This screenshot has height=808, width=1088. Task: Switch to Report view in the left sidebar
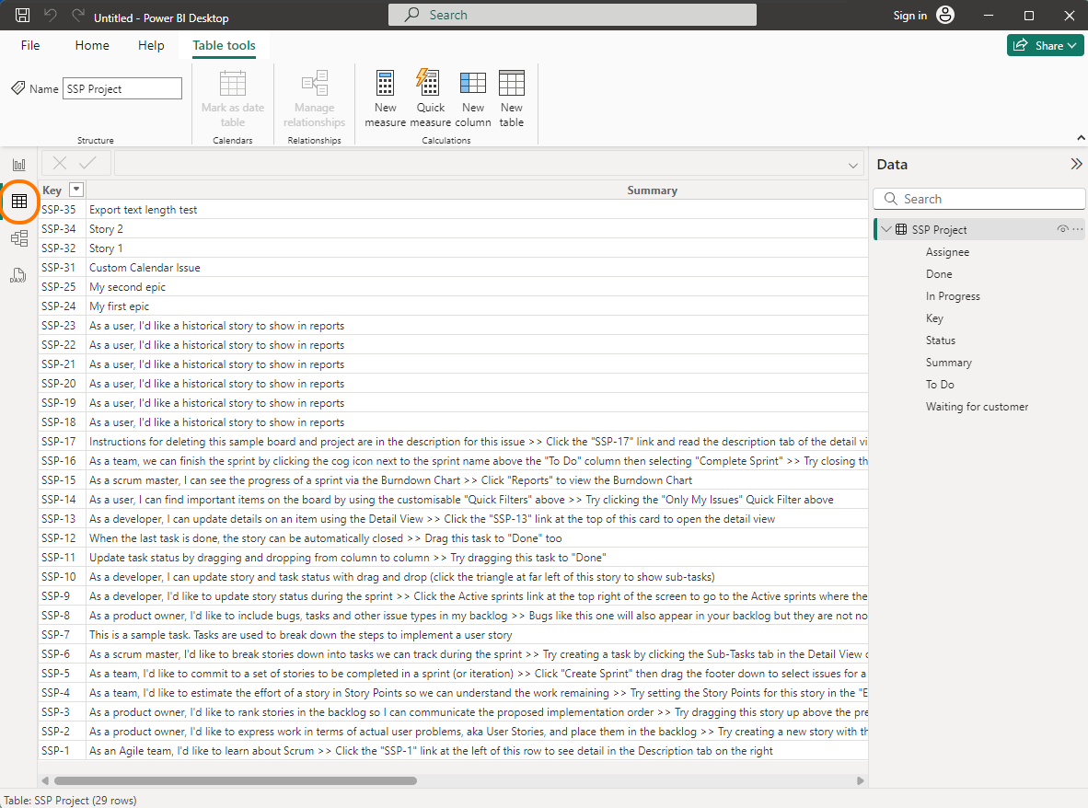18,163
